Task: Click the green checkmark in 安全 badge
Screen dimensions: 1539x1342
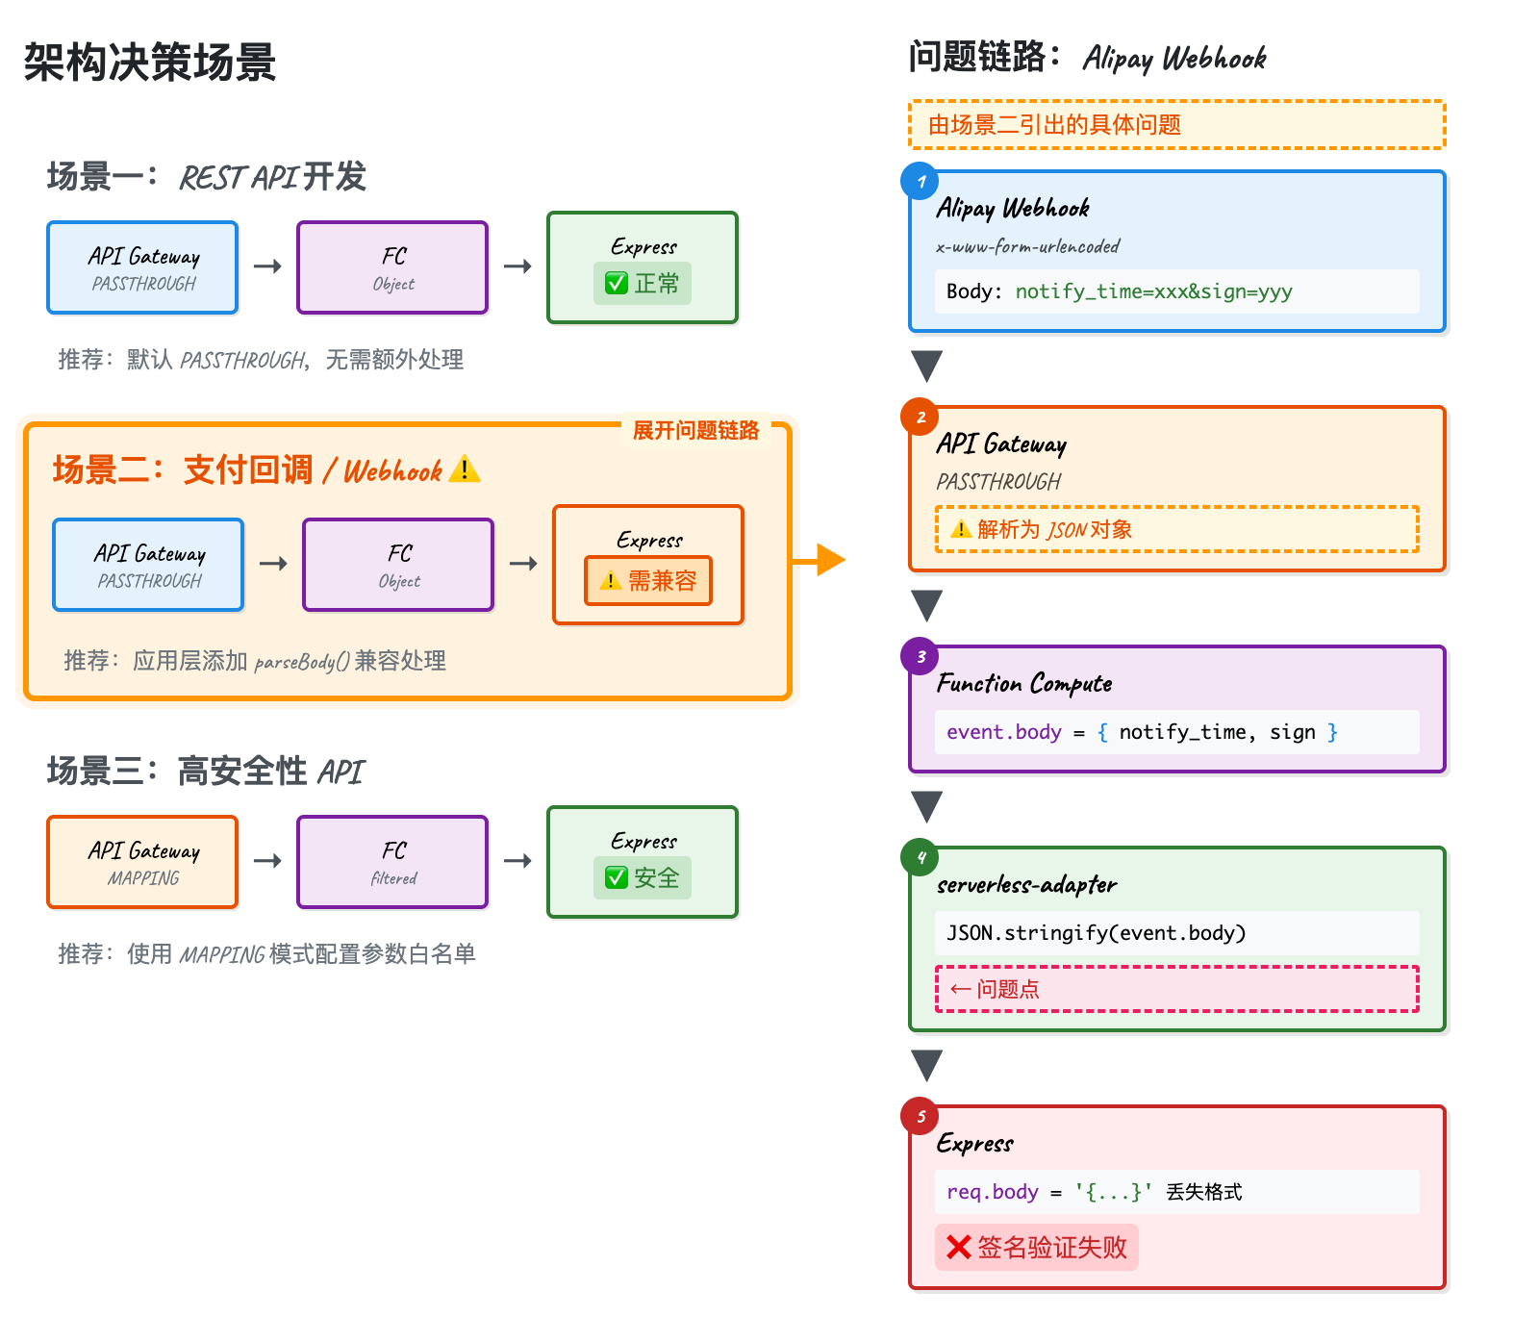Action: pos(615,878)
